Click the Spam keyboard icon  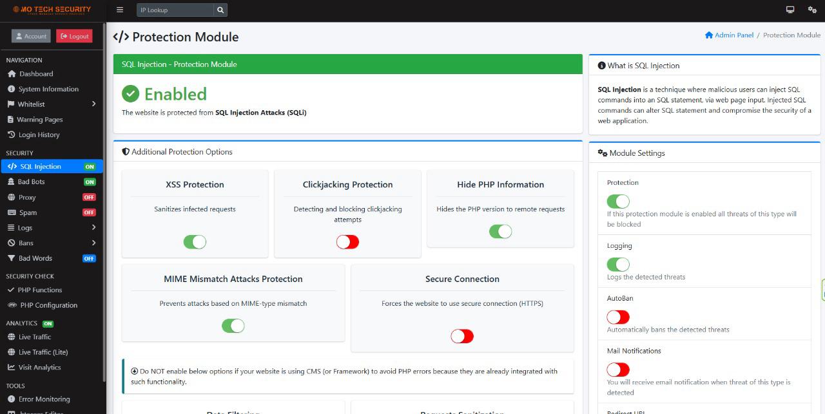12,212
